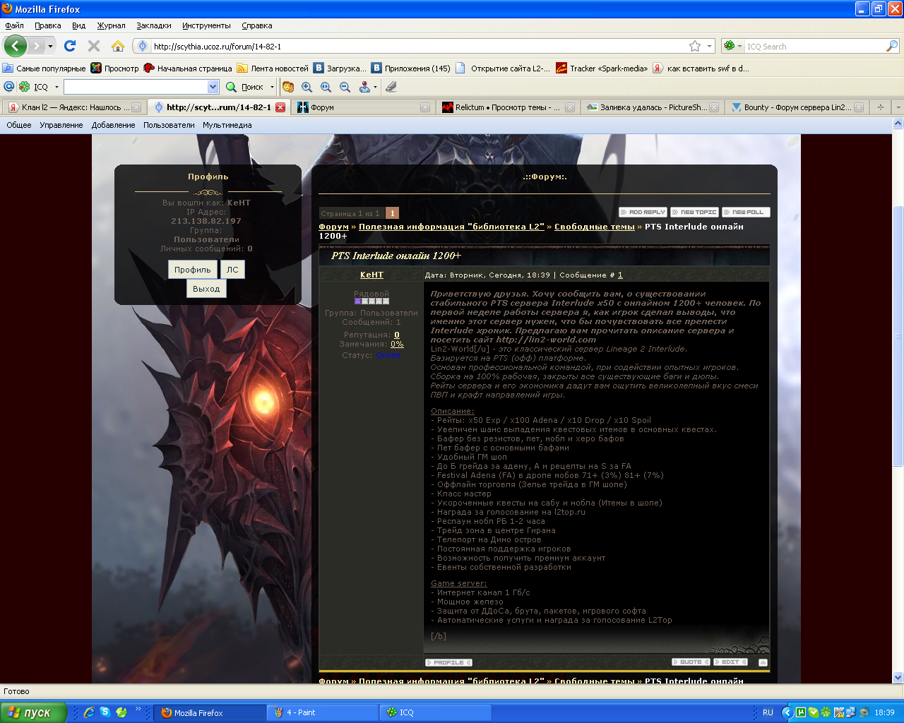Click the Forward navigation arrow

pyautogui.click(x=36, y=46)
